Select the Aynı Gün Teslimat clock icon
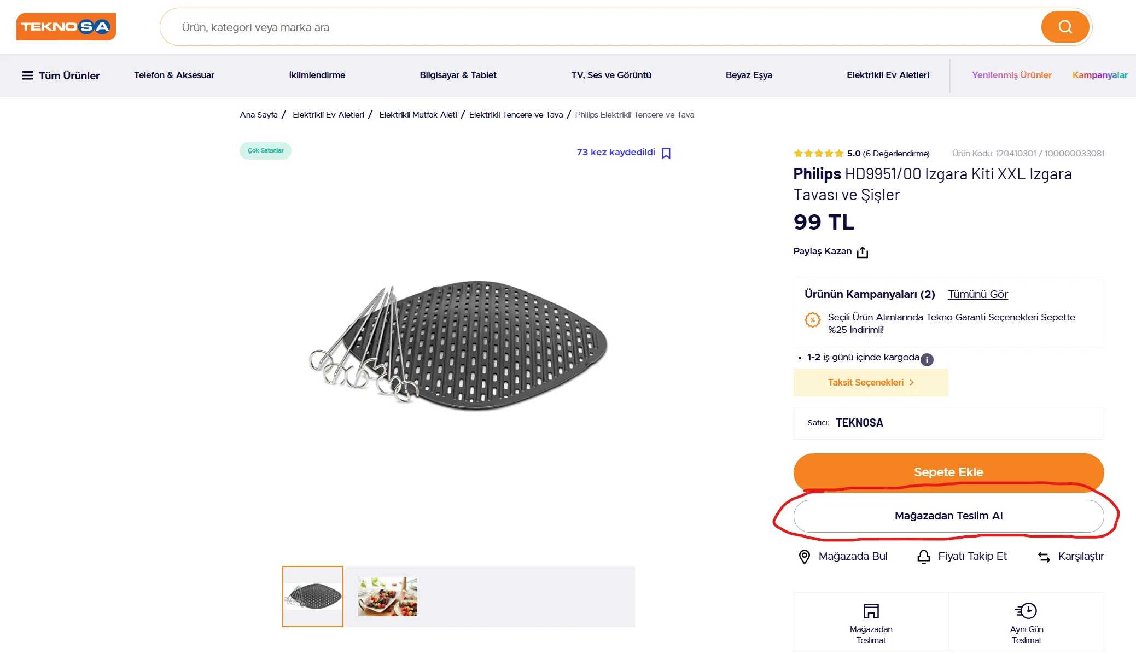This screenshot has height=654, width=1136. [1027, 610]
